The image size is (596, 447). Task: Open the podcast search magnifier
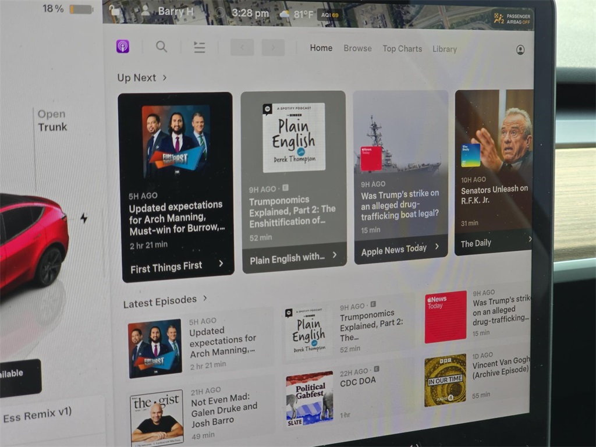pos(162,47)
